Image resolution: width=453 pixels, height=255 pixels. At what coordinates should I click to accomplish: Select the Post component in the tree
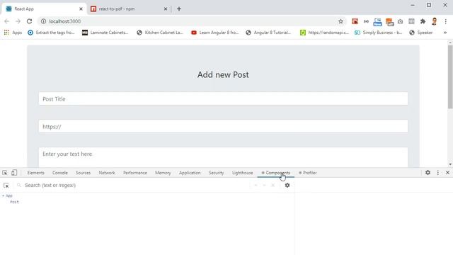(14, 202)
